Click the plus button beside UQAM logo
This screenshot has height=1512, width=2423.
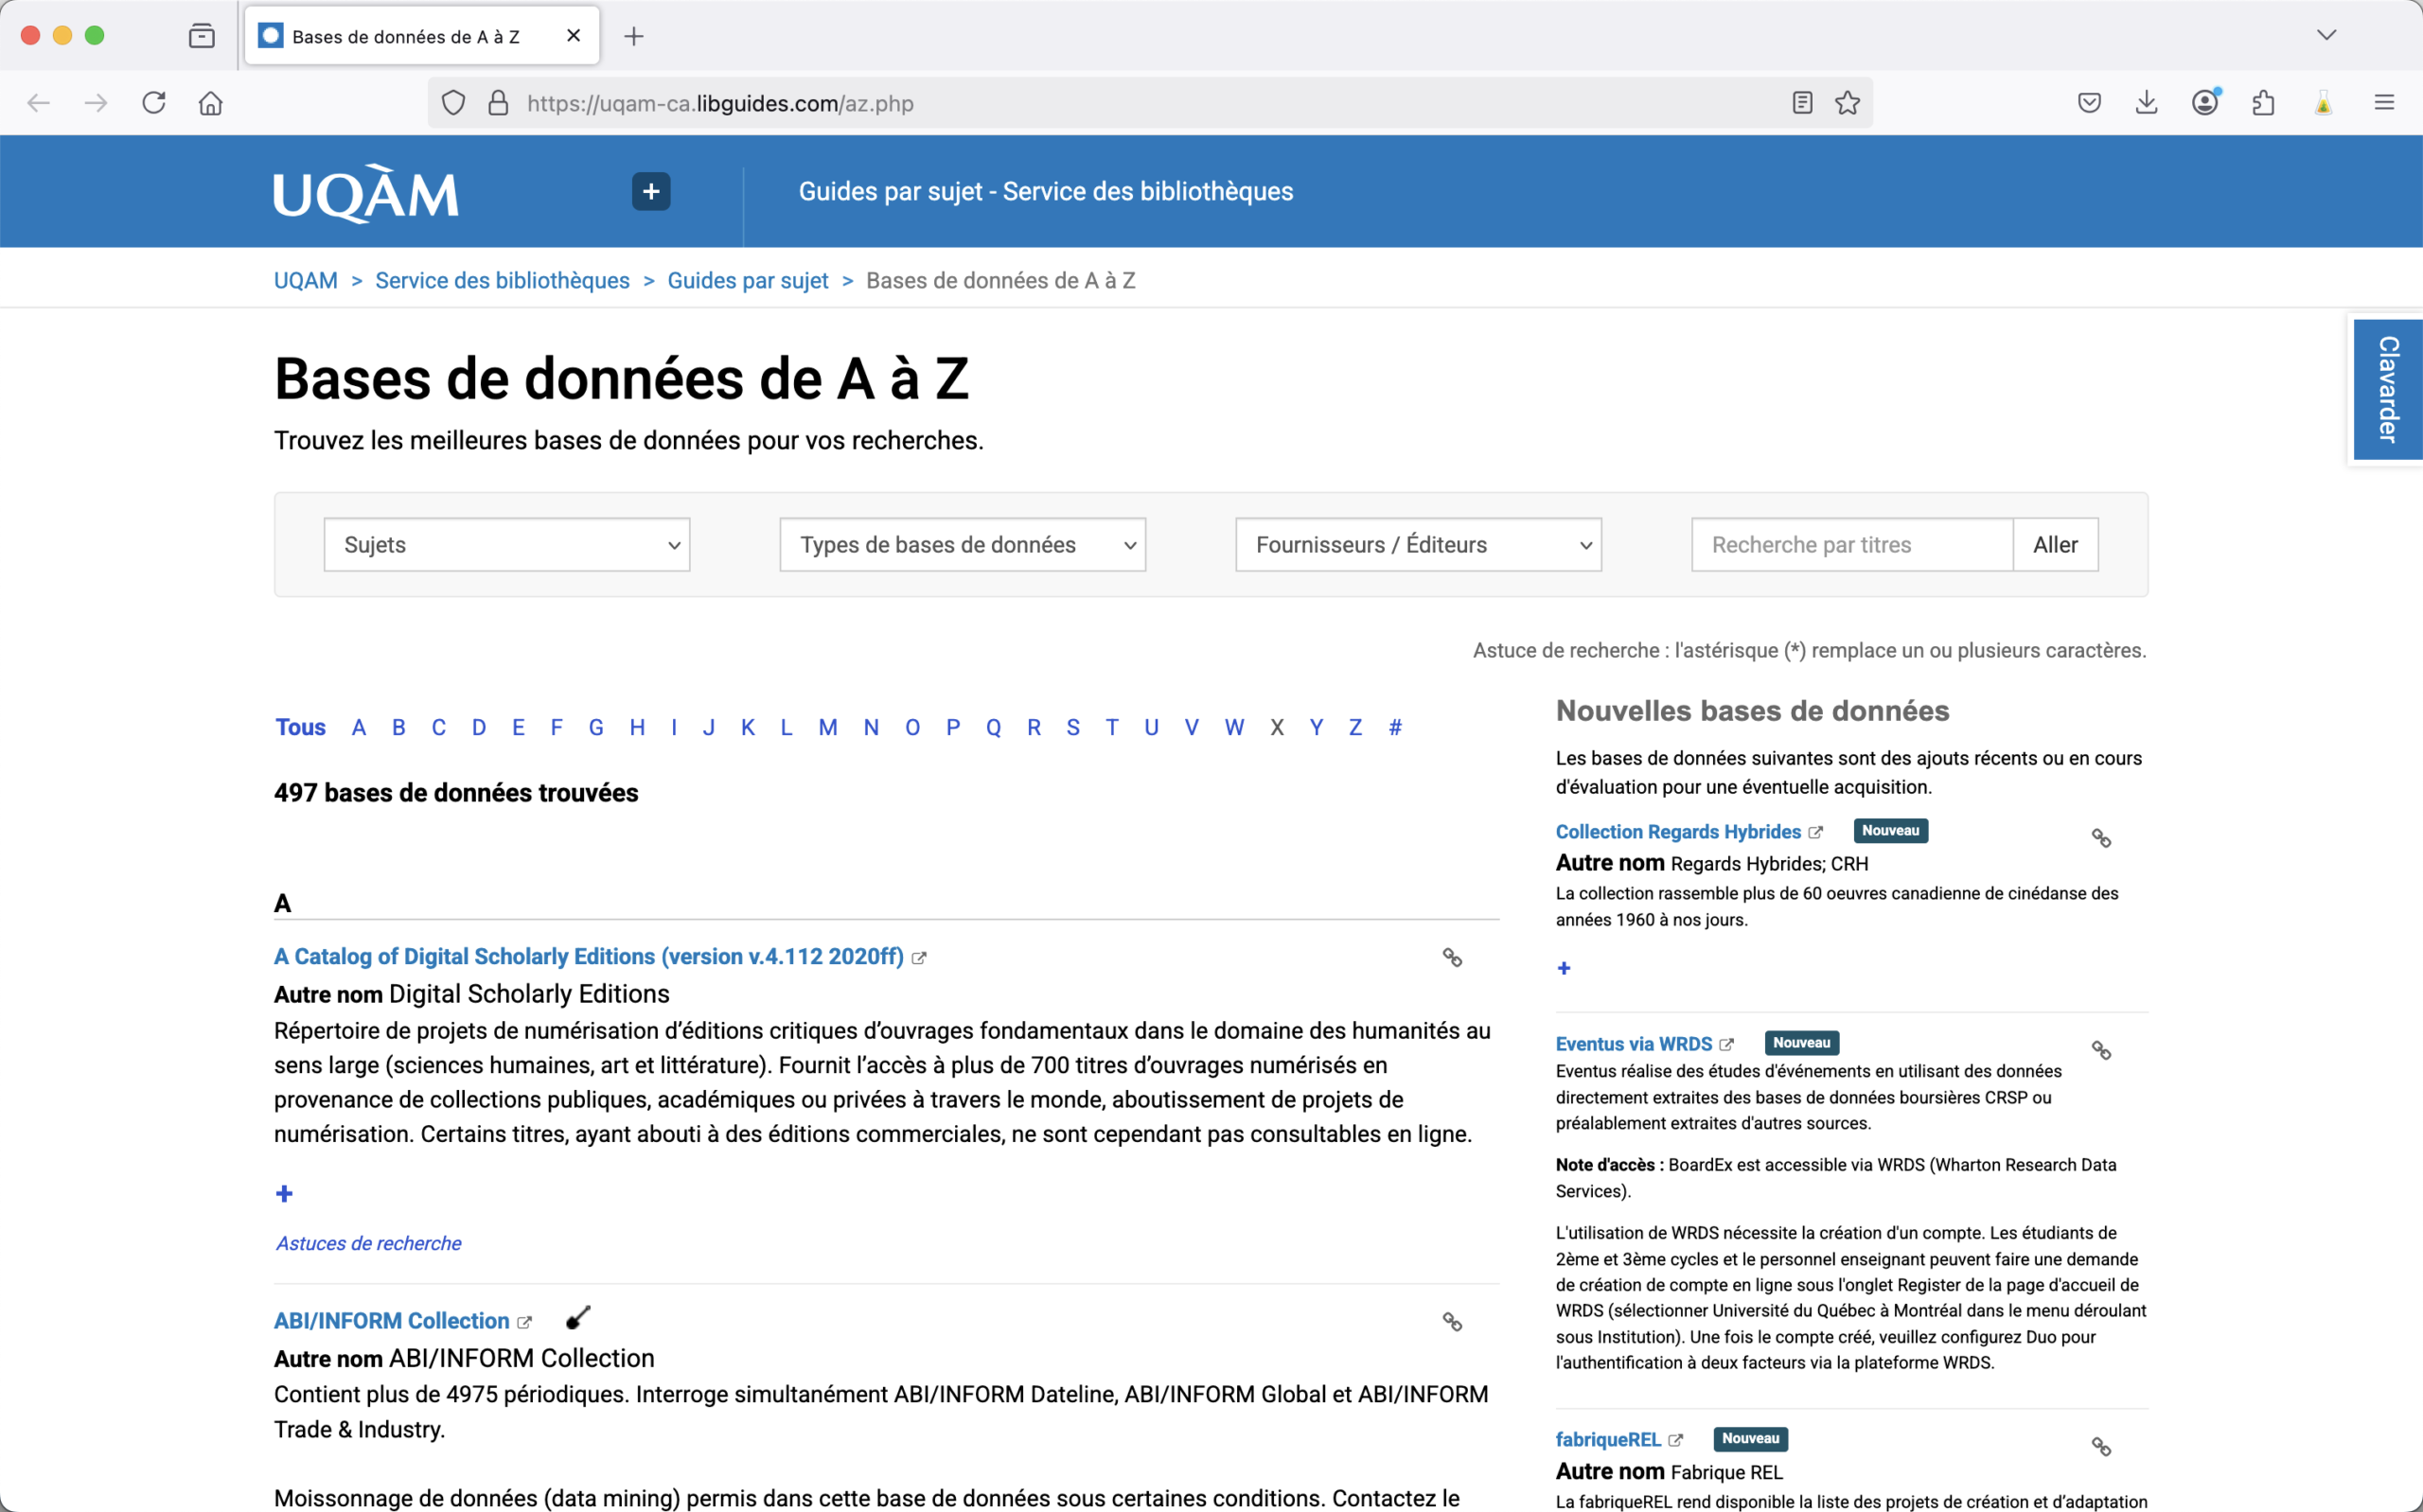click(x=651, y=191)
